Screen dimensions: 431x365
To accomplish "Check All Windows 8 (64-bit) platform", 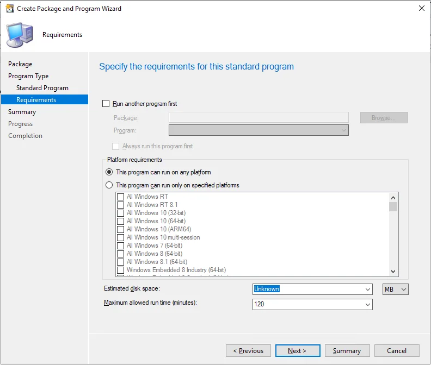I will pos(120,254).
